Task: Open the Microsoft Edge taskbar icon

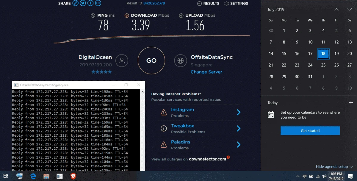Action: point(33,176)
